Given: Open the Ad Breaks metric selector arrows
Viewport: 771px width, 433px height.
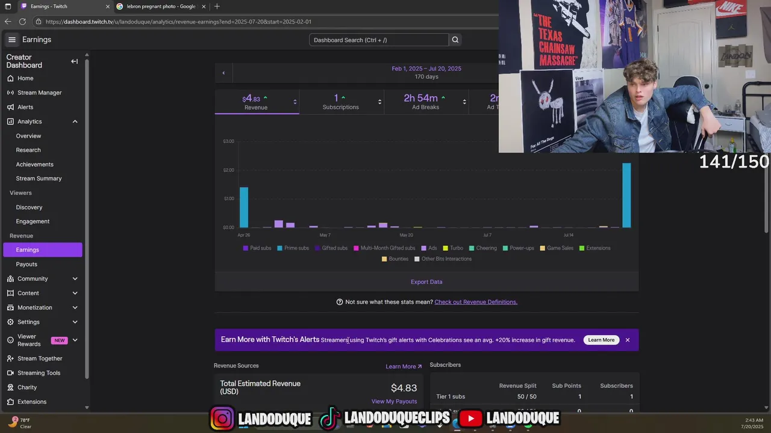Looking at the screenshot, I should 464,102.
